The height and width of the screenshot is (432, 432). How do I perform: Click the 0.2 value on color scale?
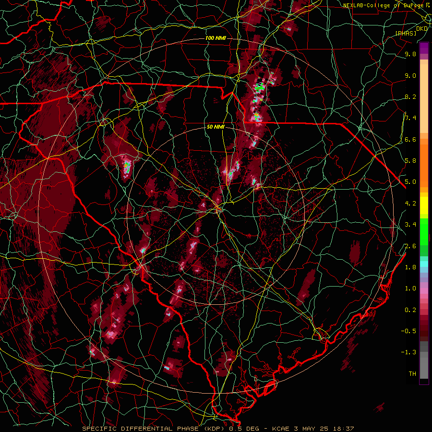pyautogui.click(x=410, y=310)
